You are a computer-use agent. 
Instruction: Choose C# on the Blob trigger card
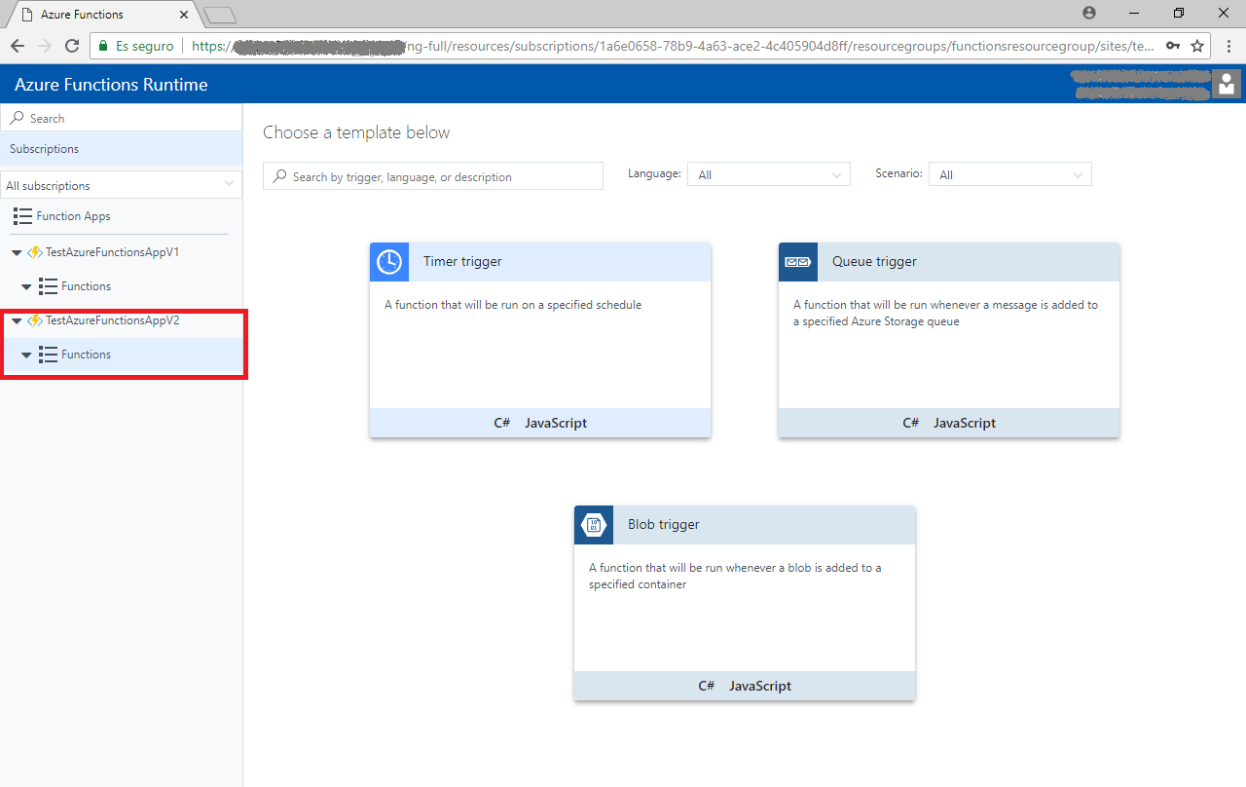point(707,686)
